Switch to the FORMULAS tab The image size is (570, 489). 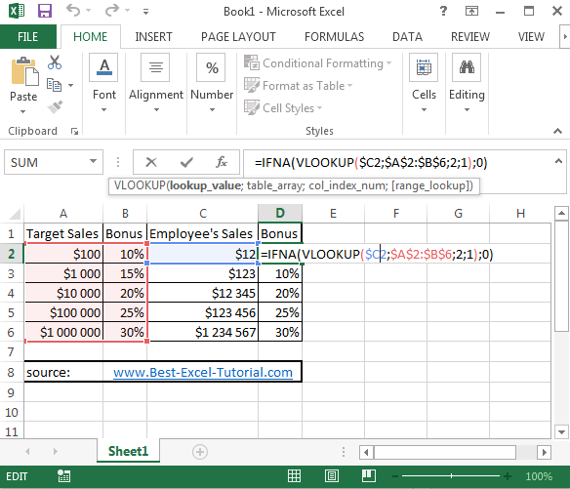pyautogui.click(x=334, y=37)
